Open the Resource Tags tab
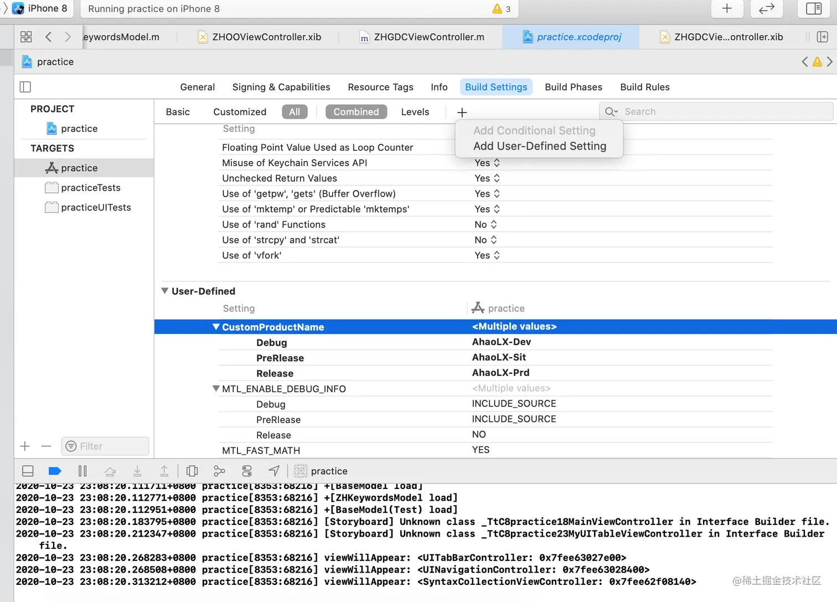Screen dimensions: 837x602 click(x=381, y=87)
